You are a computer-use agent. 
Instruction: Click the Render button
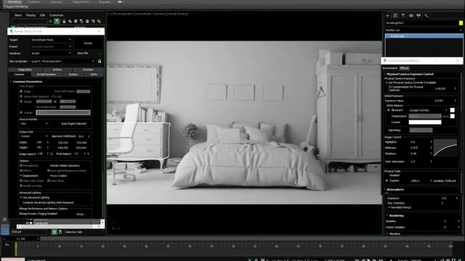pyautogui.click(x=88, y=43)
